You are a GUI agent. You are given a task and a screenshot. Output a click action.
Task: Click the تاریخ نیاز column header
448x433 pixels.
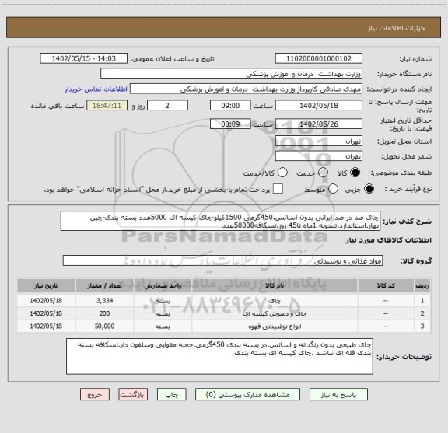pyautogui.click(x=46, y=285)
